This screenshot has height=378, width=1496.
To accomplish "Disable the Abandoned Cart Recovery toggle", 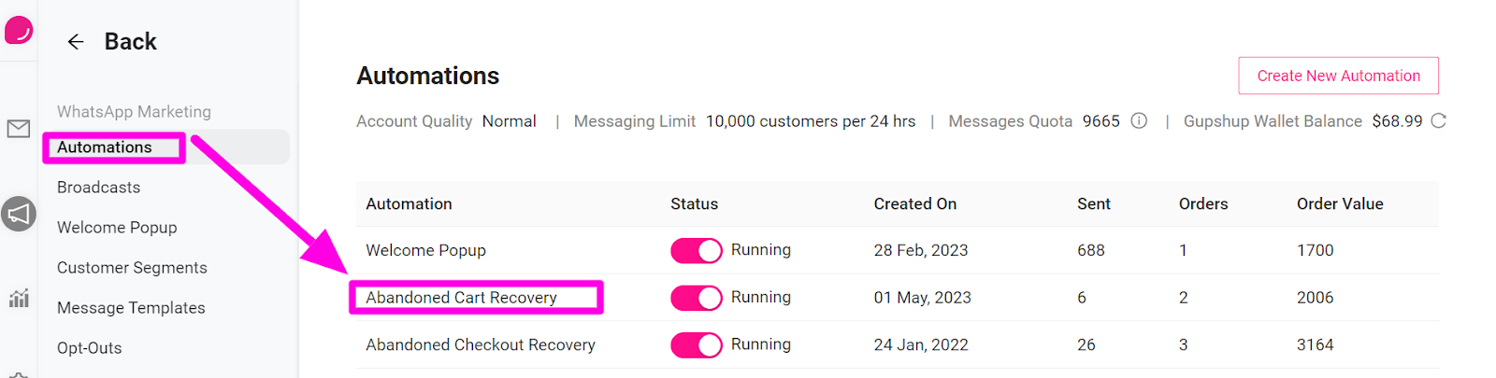I will coord(697,298).
